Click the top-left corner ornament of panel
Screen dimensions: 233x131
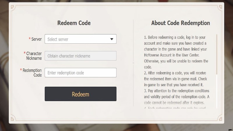13,7
